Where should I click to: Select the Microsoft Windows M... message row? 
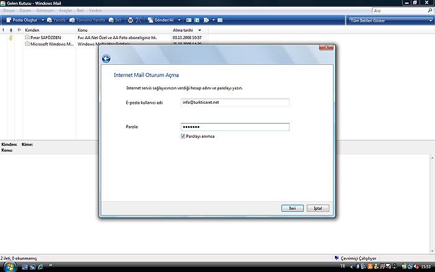(x=48, y=44)
